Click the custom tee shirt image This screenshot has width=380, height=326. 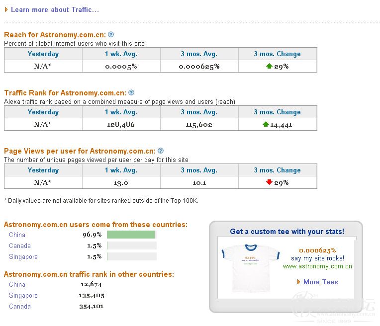(251, 268)
